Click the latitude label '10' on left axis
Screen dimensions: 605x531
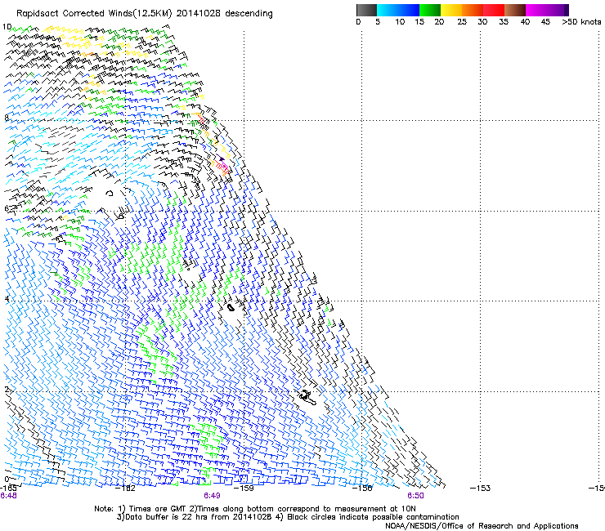click(7, 27)
